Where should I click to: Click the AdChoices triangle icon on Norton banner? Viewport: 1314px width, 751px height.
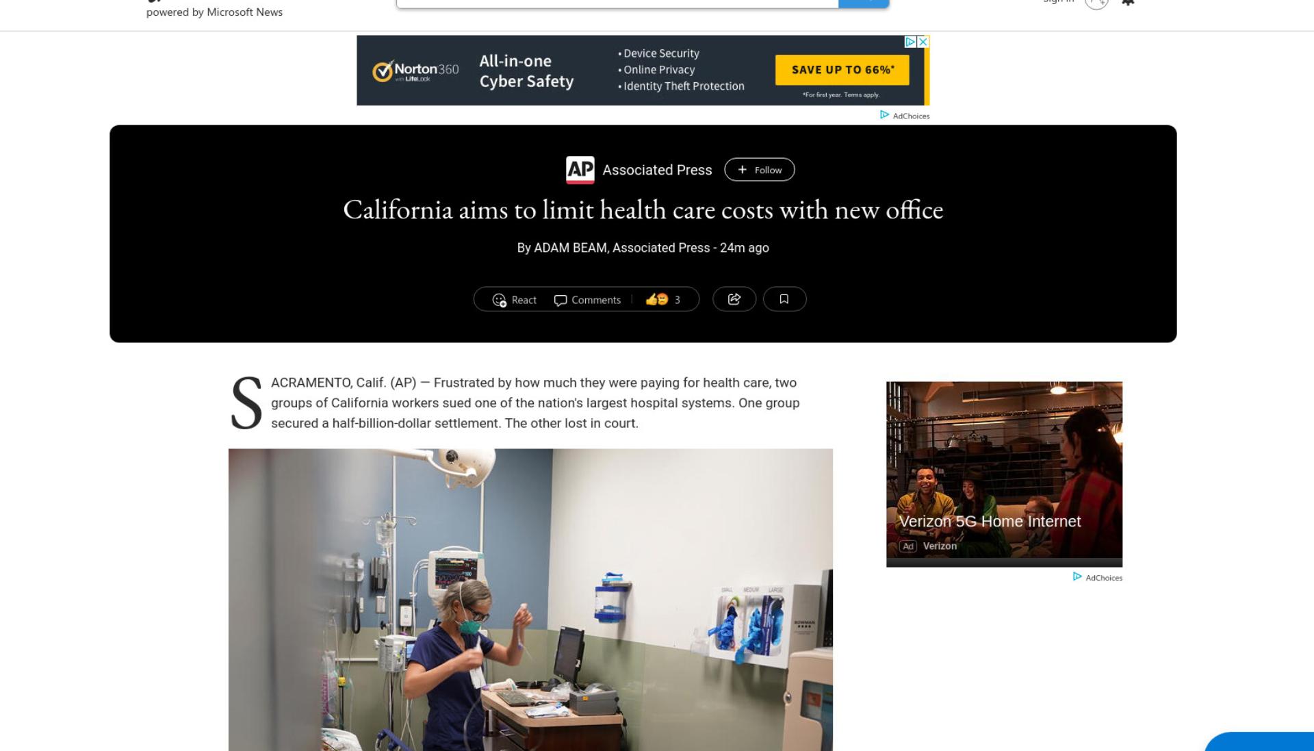[910, 42]
